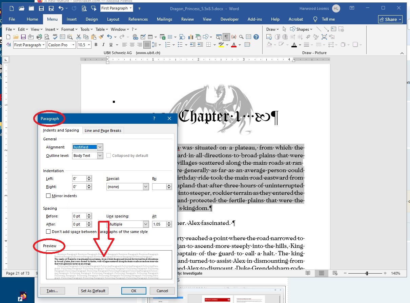This screenshot has height=303, width=410.
Task: Open the Special indentation dropdown
Action: [127, 187]
